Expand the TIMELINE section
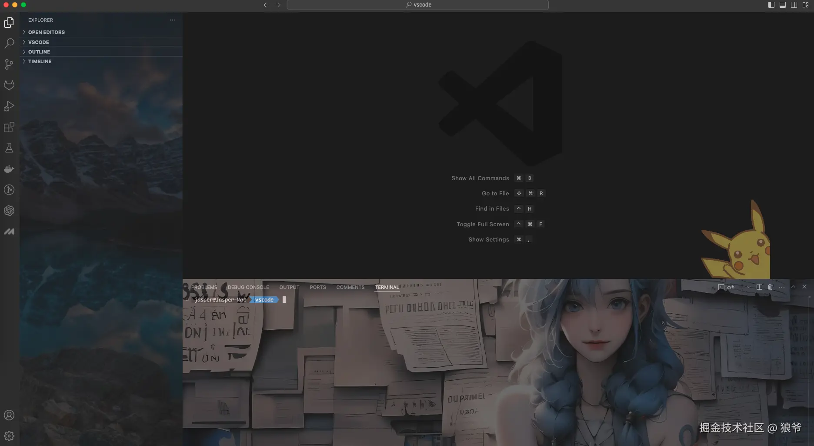The image size is (814, 446). [101, 61]
